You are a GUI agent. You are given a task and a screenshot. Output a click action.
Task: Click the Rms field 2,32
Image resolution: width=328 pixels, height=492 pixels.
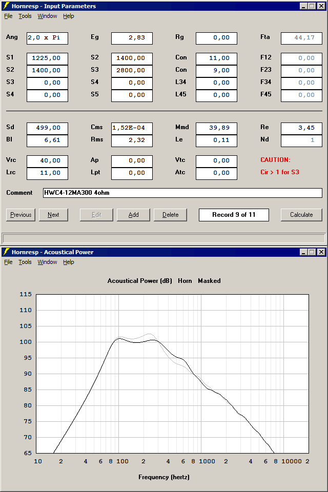[x=132, y=140]
